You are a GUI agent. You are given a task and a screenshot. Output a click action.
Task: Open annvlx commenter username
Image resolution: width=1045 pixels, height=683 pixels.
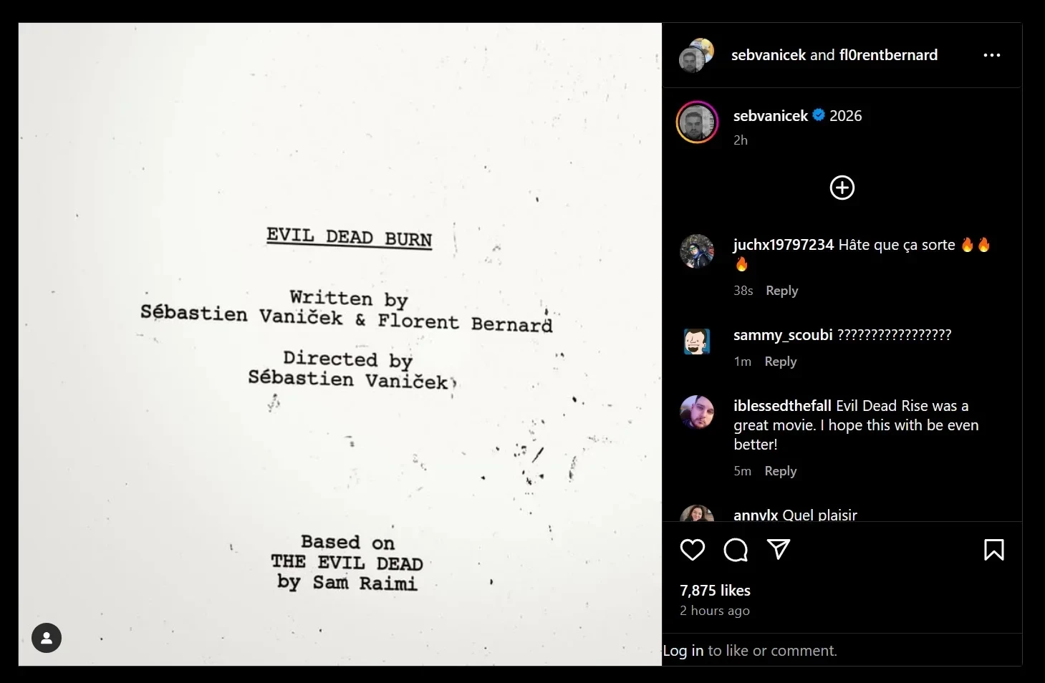(x=756, y=515)
